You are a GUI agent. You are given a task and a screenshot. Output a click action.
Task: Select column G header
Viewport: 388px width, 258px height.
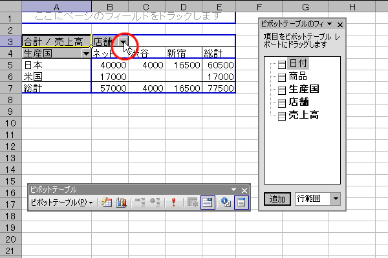click(305, 6)
